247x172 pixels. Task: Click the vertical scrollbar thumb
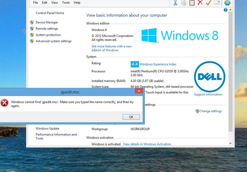230,72
